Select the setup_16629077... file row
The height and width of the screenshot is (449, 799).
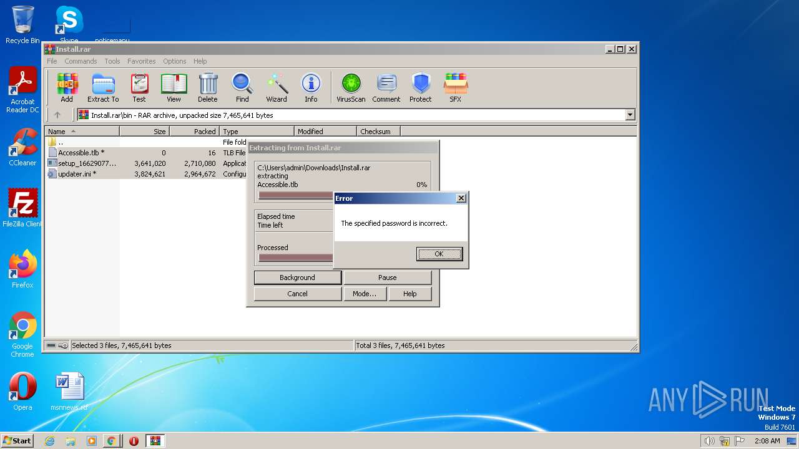pos(147,163)
